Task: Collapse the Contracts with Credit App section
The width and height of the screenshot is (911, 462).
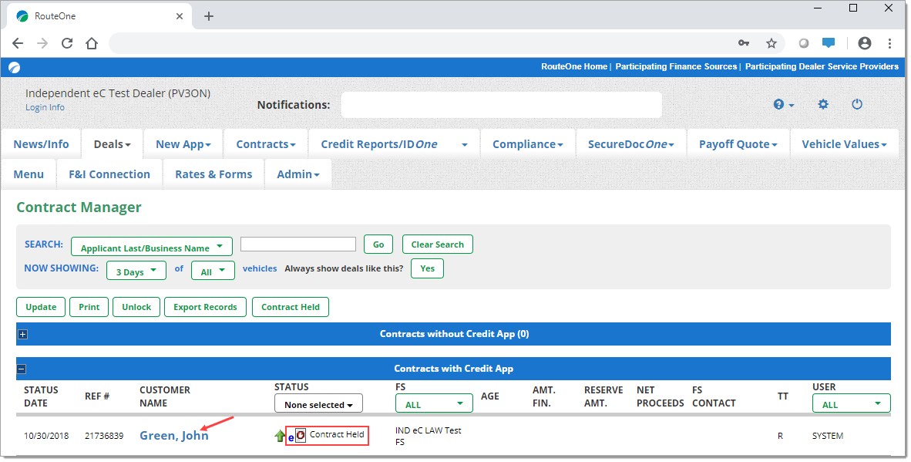Action: click(x=22, y=369)
